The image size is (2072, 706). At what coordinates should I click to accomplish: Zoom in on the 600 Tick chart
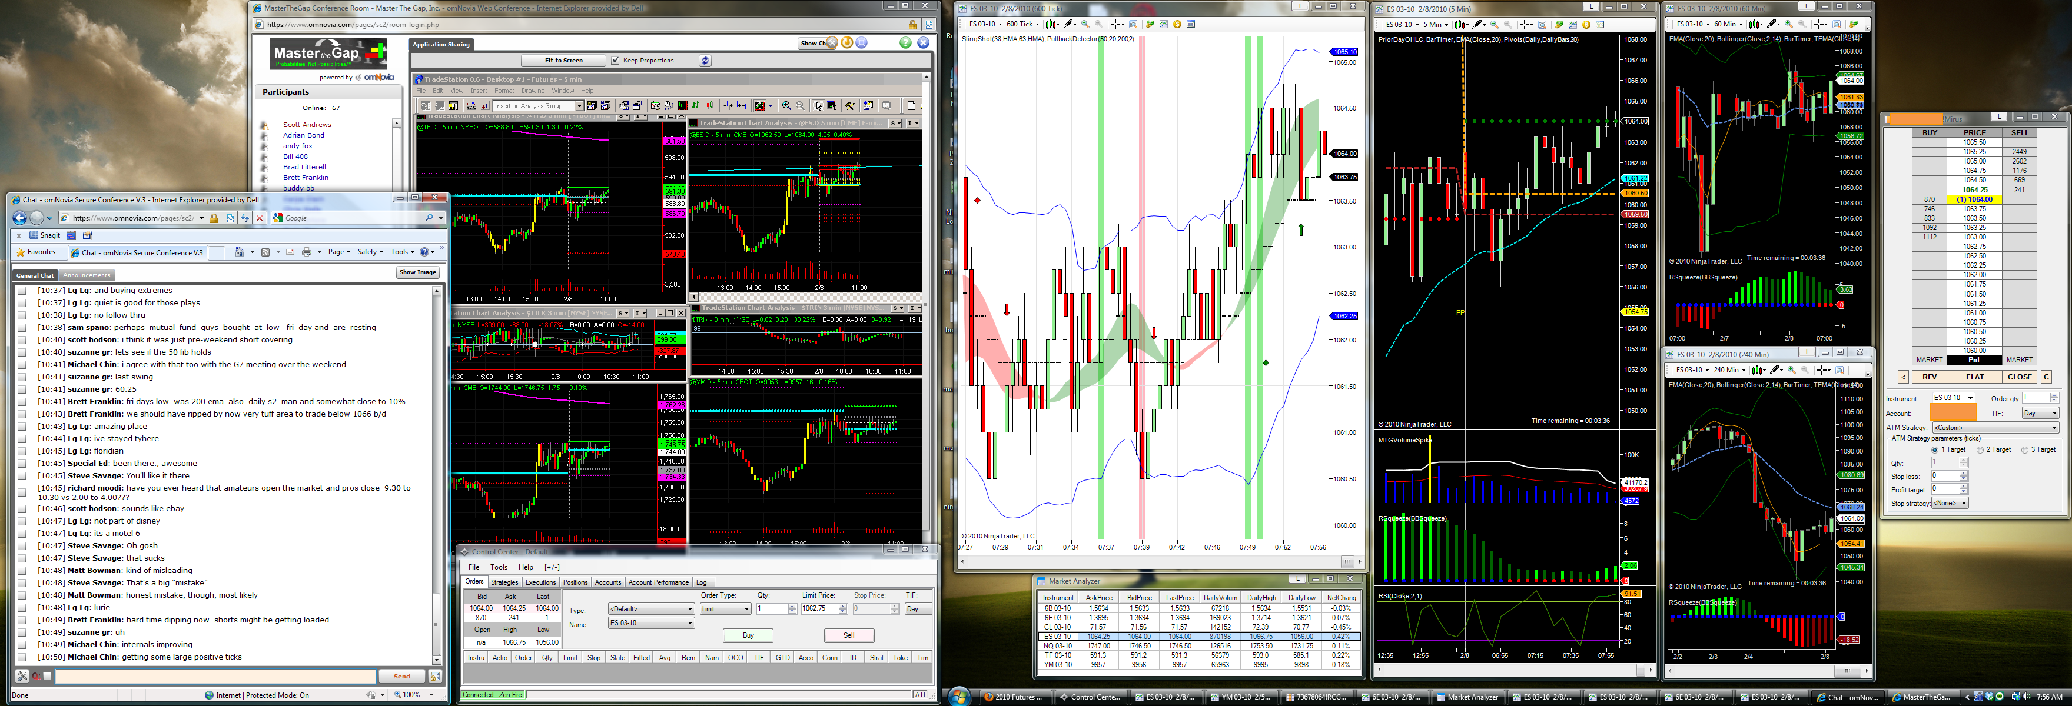[1085, 24]
